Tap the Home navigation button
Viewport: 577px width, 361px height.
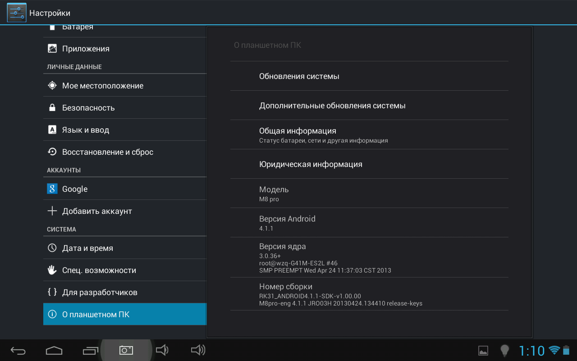(x=54, y=350)
